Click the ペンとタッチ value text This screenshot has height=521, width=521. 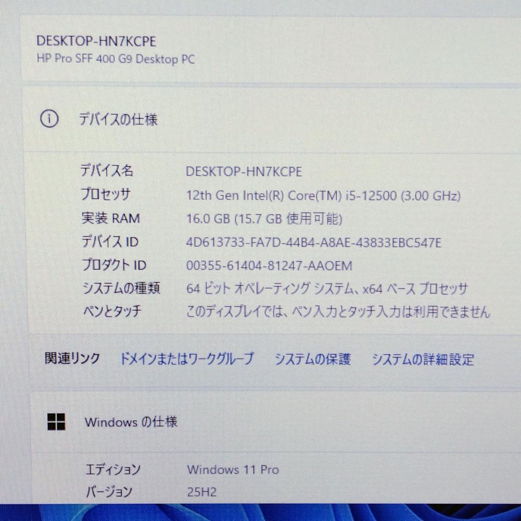[338, 311]
